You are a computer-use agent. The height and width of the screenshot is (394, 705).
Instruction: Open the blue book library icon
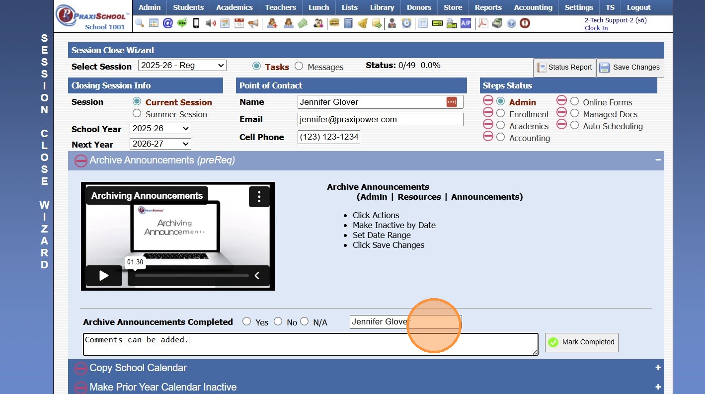(x=348, y=23)
